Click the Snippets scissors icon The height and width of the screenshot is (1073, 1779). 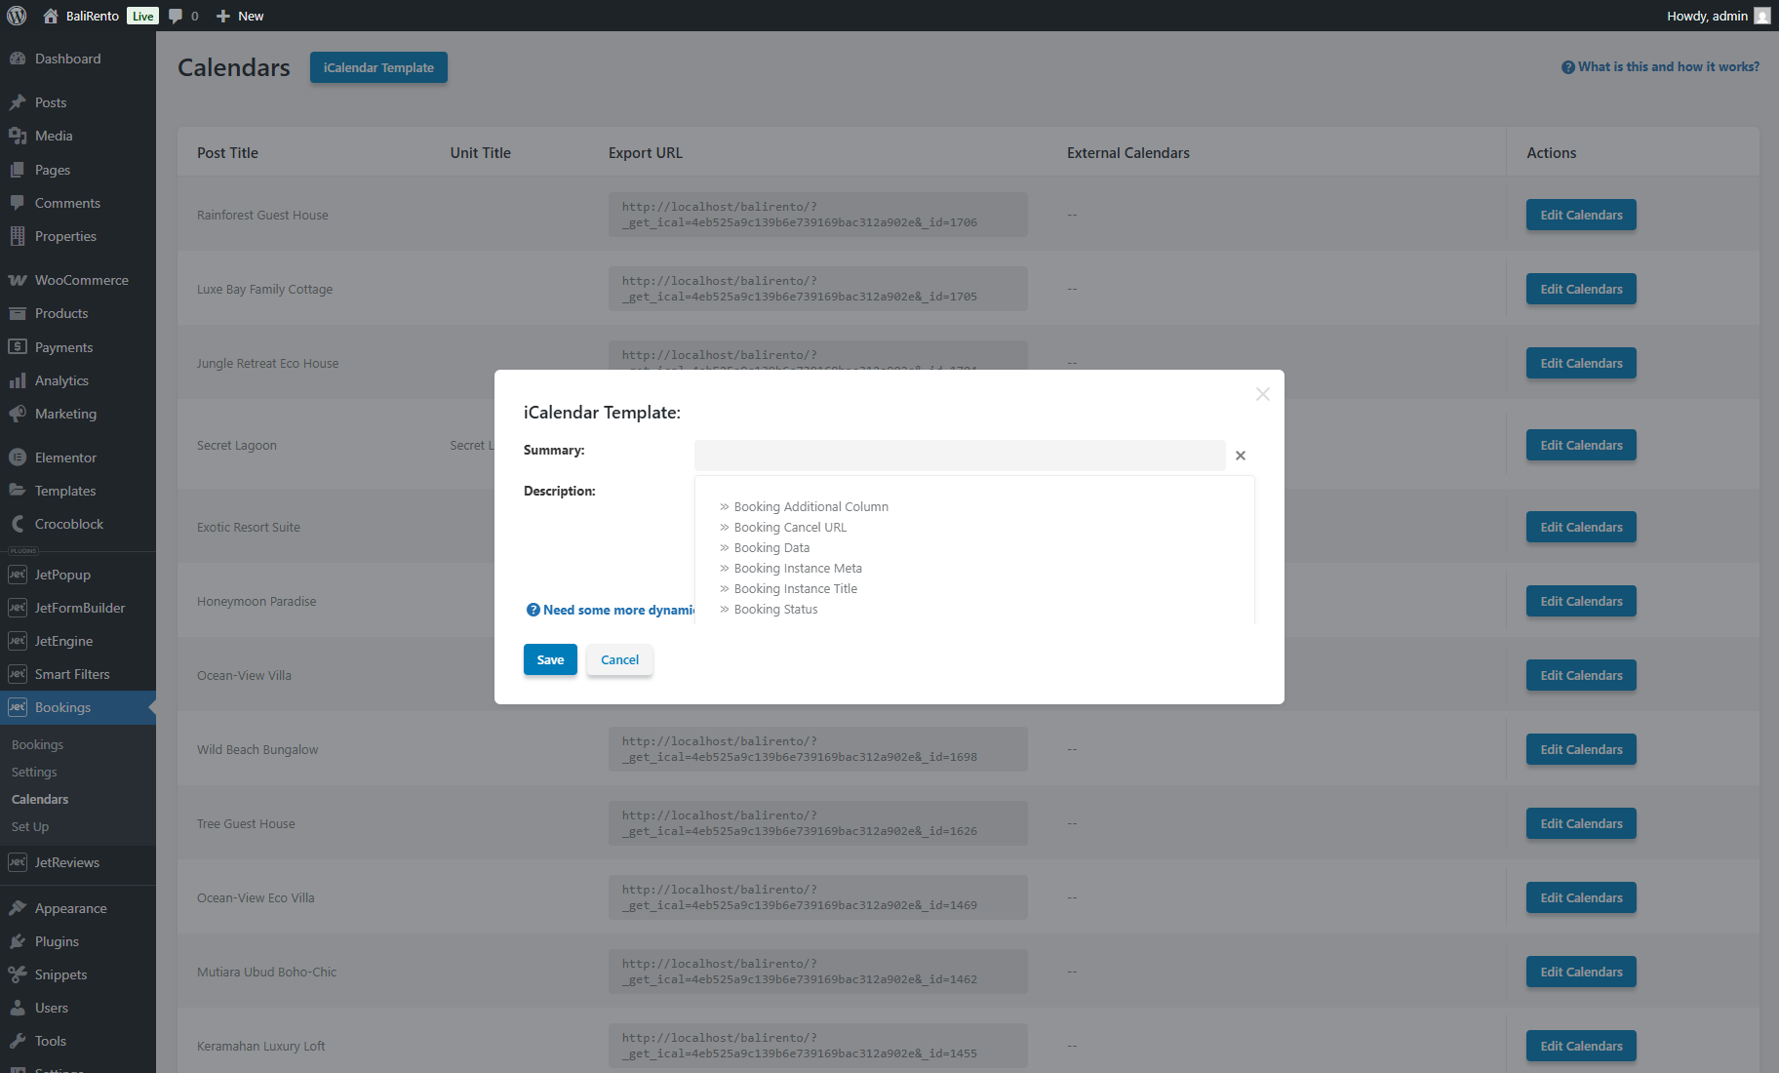pos(18,974)
